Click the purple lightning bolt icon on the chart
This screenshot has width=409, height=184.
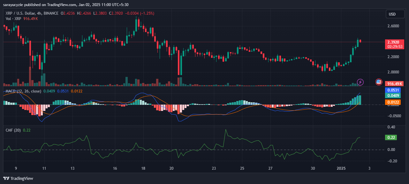(360, 82)
